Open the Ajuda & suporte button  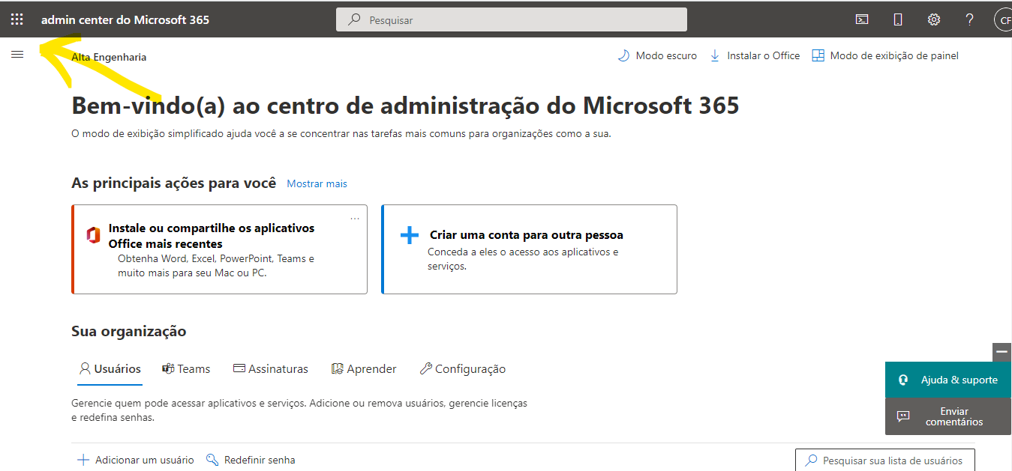pos(948,380)
